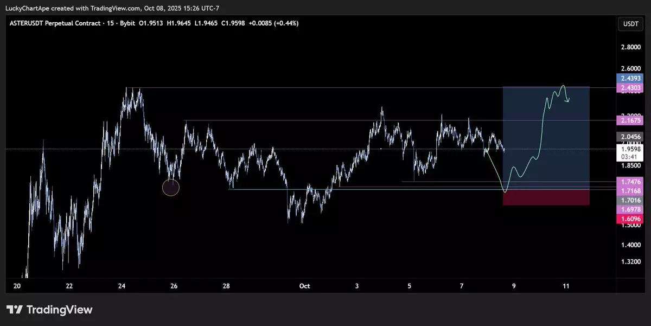The image size is (651, 326).
Task: Click the blue 2.4393 price label
Action: tap(630, 79)
